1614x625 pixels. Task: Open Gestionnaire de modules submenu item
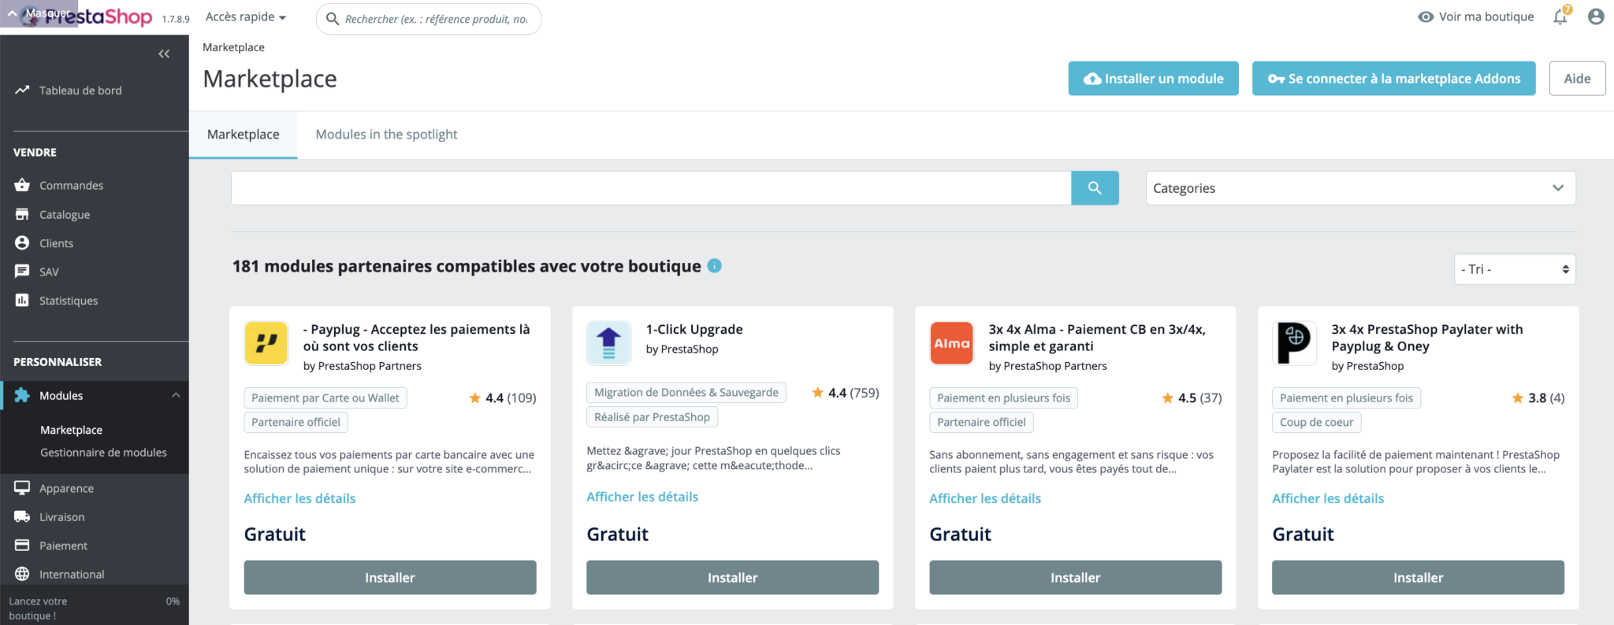tap(103, 453)
